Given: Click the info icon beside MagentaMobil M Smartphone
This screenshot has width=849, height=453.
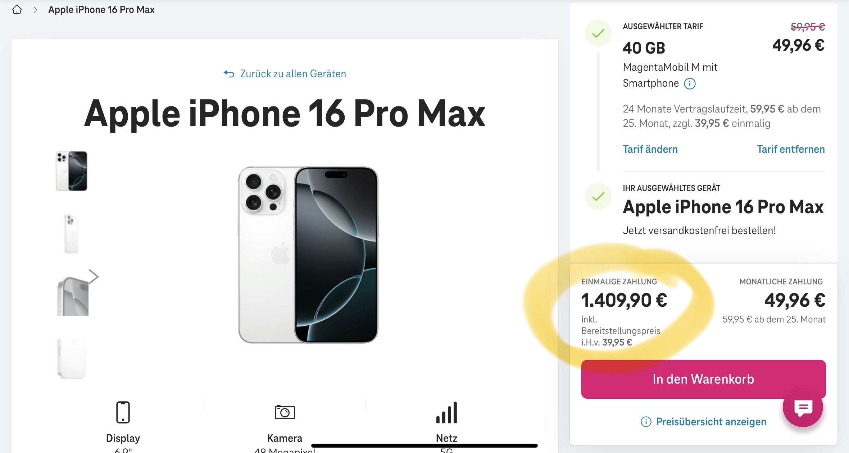Looking at the screenshot, I should [690, 84].
